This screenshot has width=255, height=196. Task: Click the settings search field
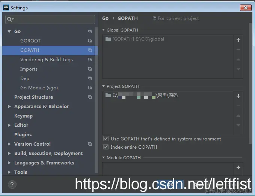click(x=50, y=20)
